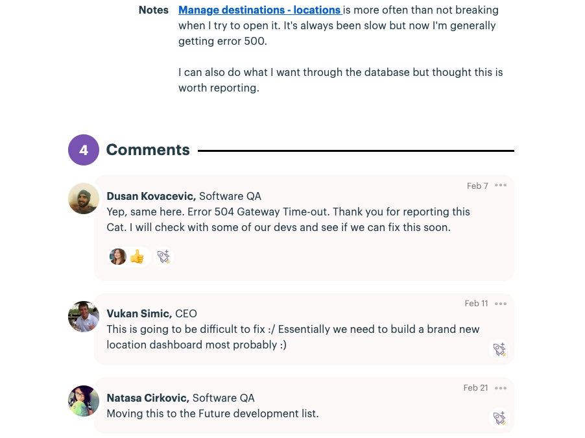This screenshot has width=585, height=438.
Task: Click the Feb 11 comment timestamp
Action: tap(476, 303)
